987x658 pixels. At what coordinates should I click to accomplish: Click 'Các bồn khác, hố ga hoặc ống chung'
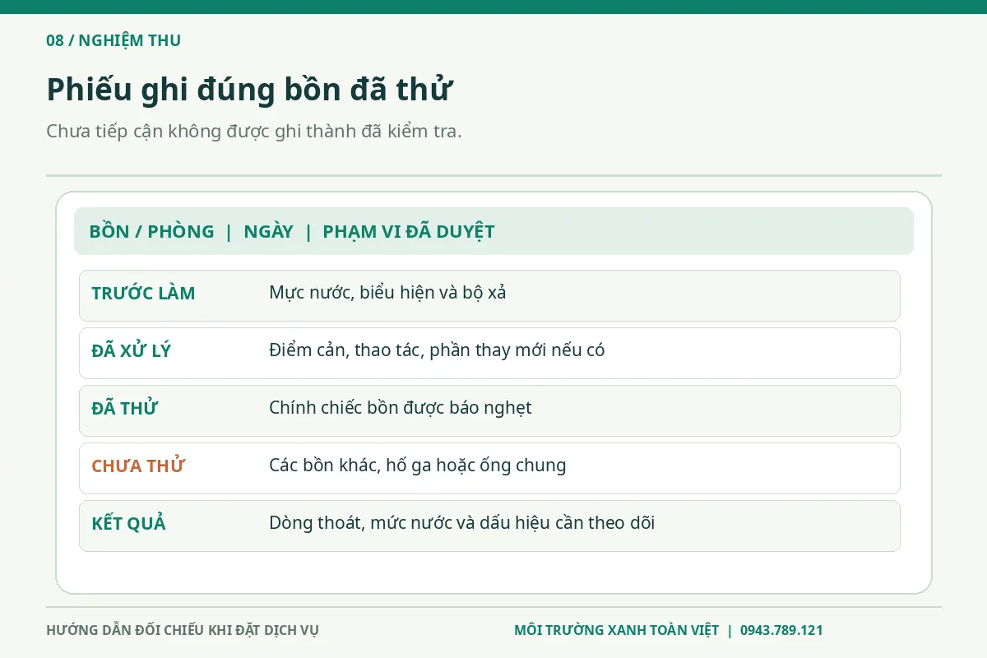click(x=418, y=466)
